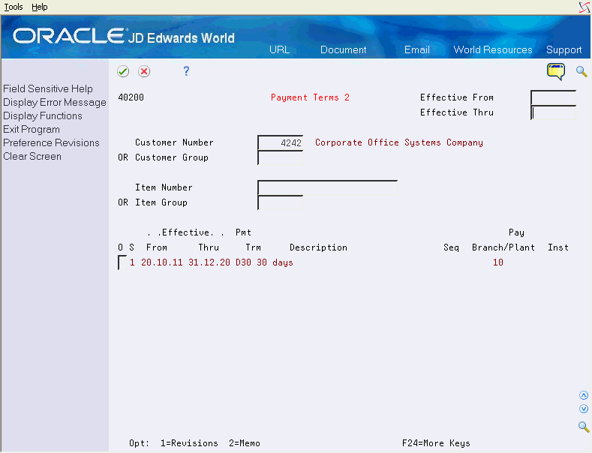Click the Item Number input field

327,187
